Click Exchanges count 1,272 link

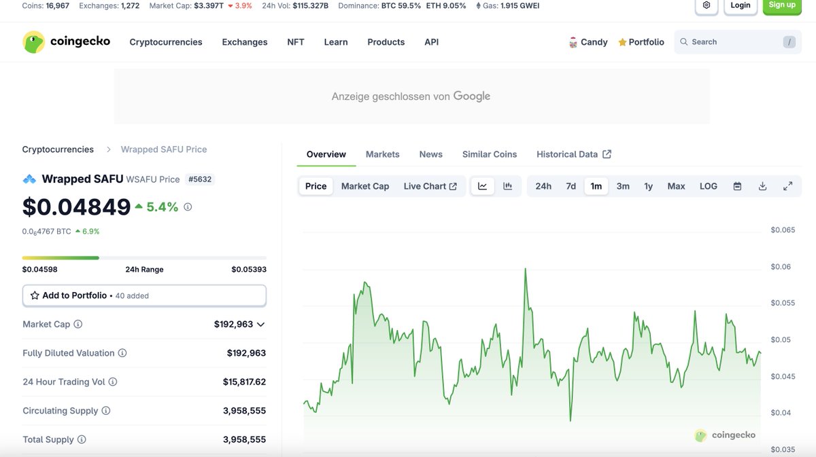[131, 5]
